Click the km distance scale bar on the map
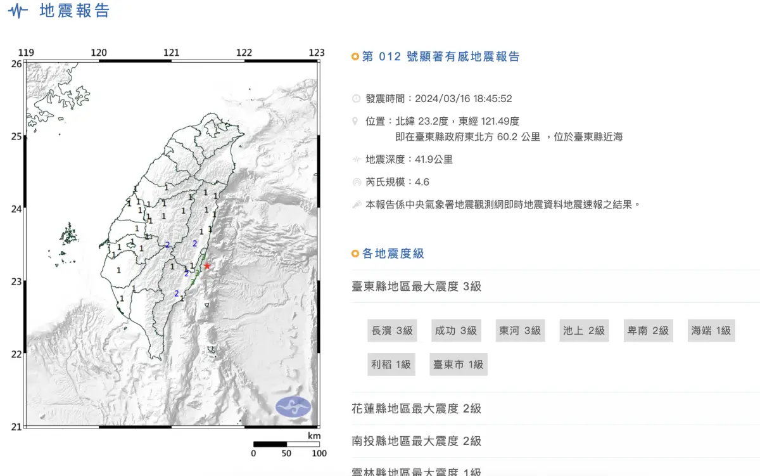This screenshot has height=476, width=760. 286,444
